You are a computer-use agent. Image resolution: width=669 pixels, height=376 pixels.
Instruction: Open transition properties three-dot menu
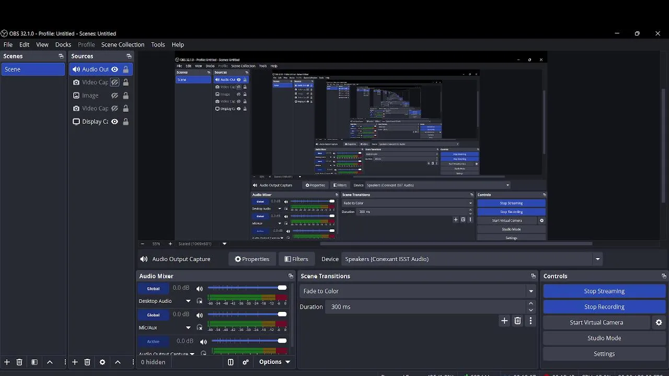530,321
